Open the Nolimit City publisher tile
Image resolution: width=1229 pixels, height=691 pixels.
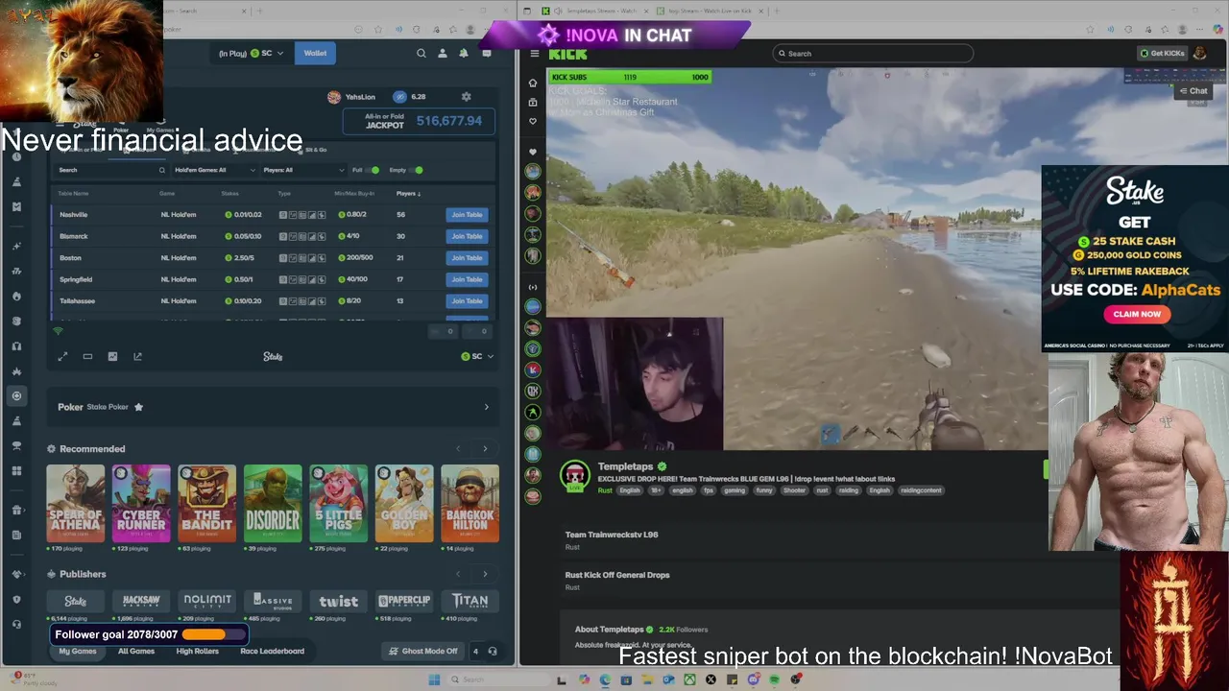pos(207,601)
